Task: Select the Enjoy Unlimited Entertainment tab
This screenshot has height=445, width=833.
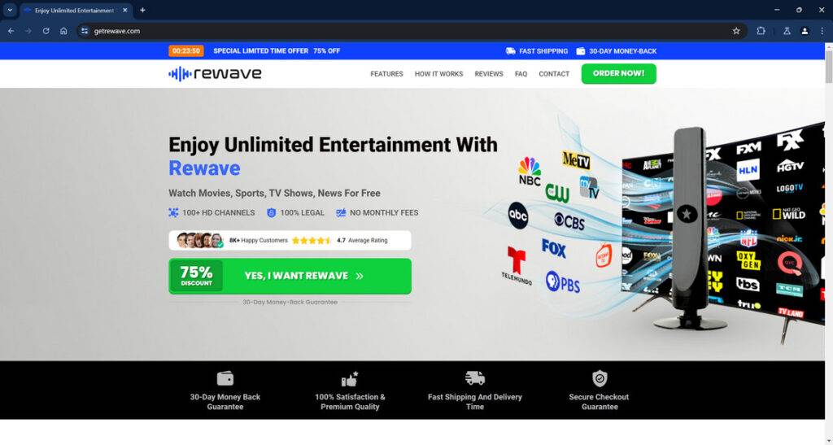Action: (74, 10)
